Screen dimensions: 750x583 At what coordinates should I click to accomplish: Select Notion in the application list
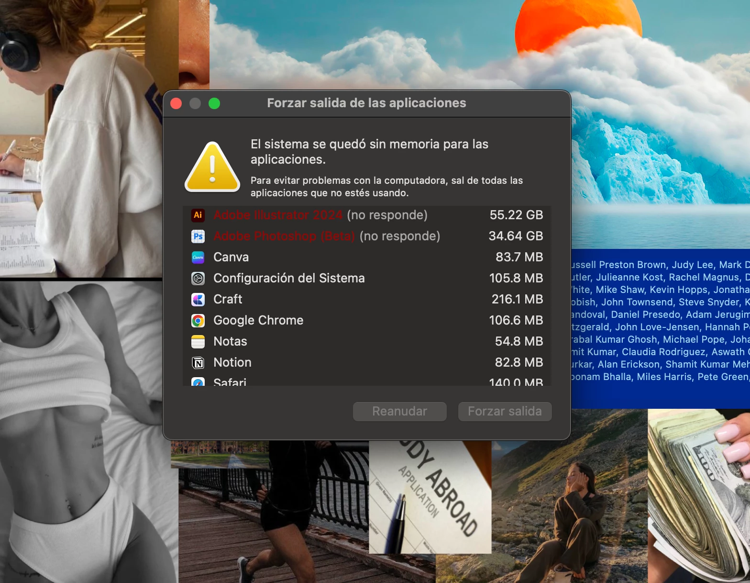coord(367,362)
